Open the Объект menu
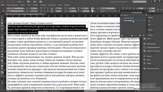 click(x=36, y=5)
